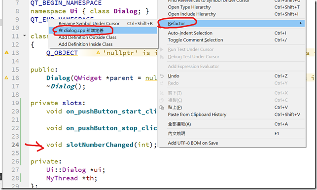Open context help entry with F1

click(232, 134)
